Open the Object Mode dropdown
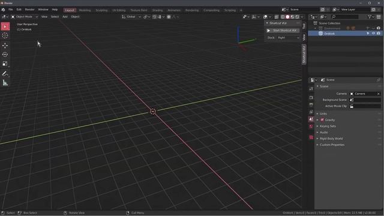Screen dimensions: 384x216 (x=25, y=17)
